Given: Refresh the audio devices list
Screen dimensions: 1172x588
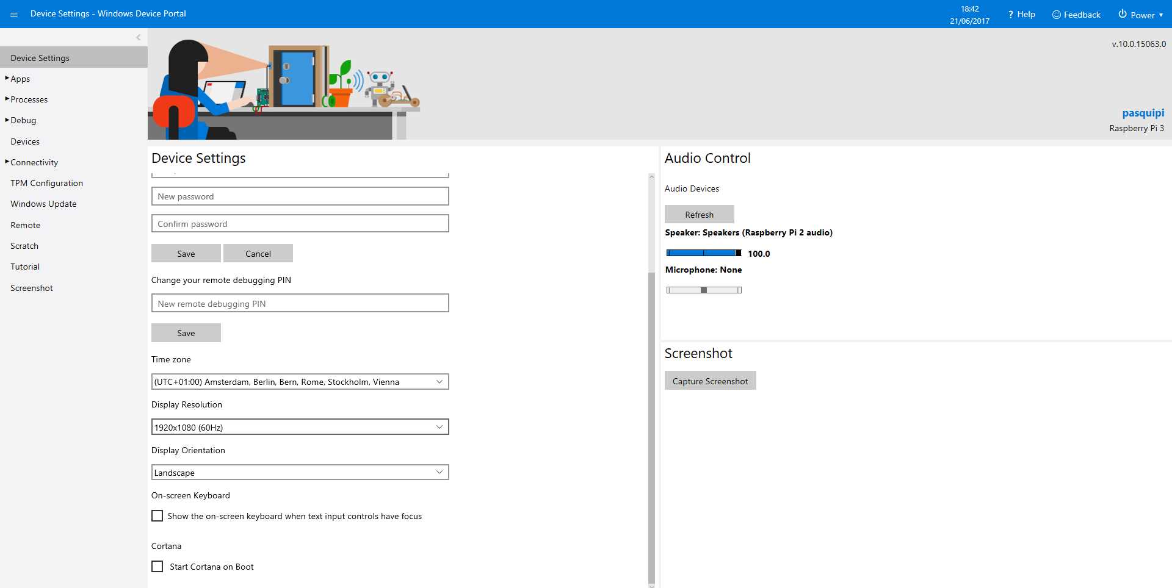Looking at the screenshot, I should pyautogui.click(x=700, y=214).
